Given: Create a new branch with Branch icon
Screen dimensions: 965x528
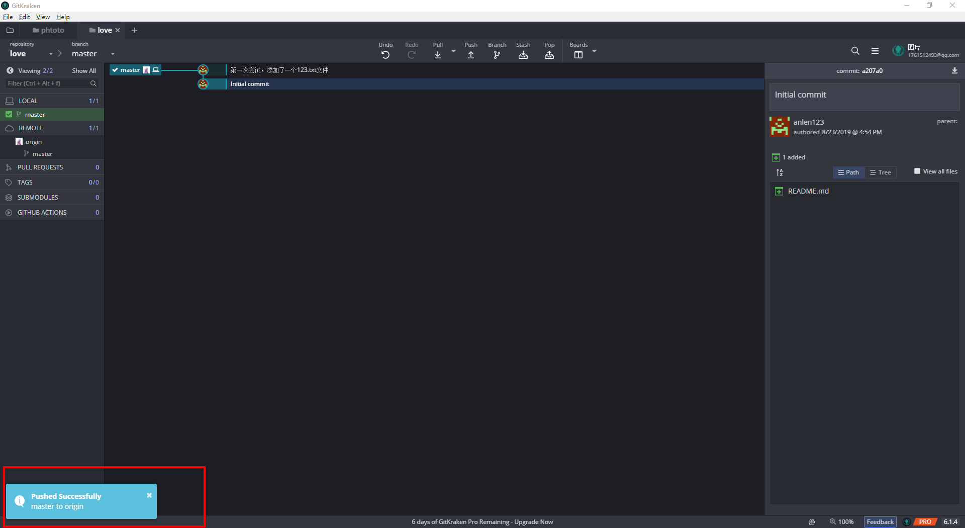Looking at the screenshot, I should pyautogui.click(x=497, y=55).
